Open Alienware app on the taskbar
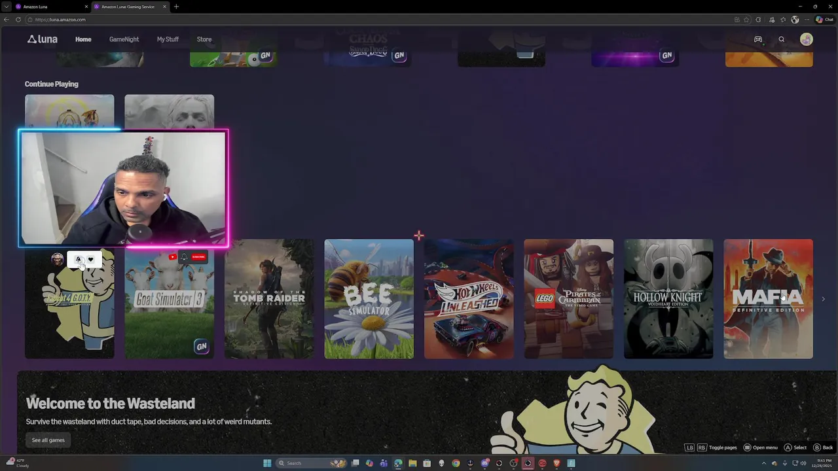This screenshot has height=471, width=838. 441,463
